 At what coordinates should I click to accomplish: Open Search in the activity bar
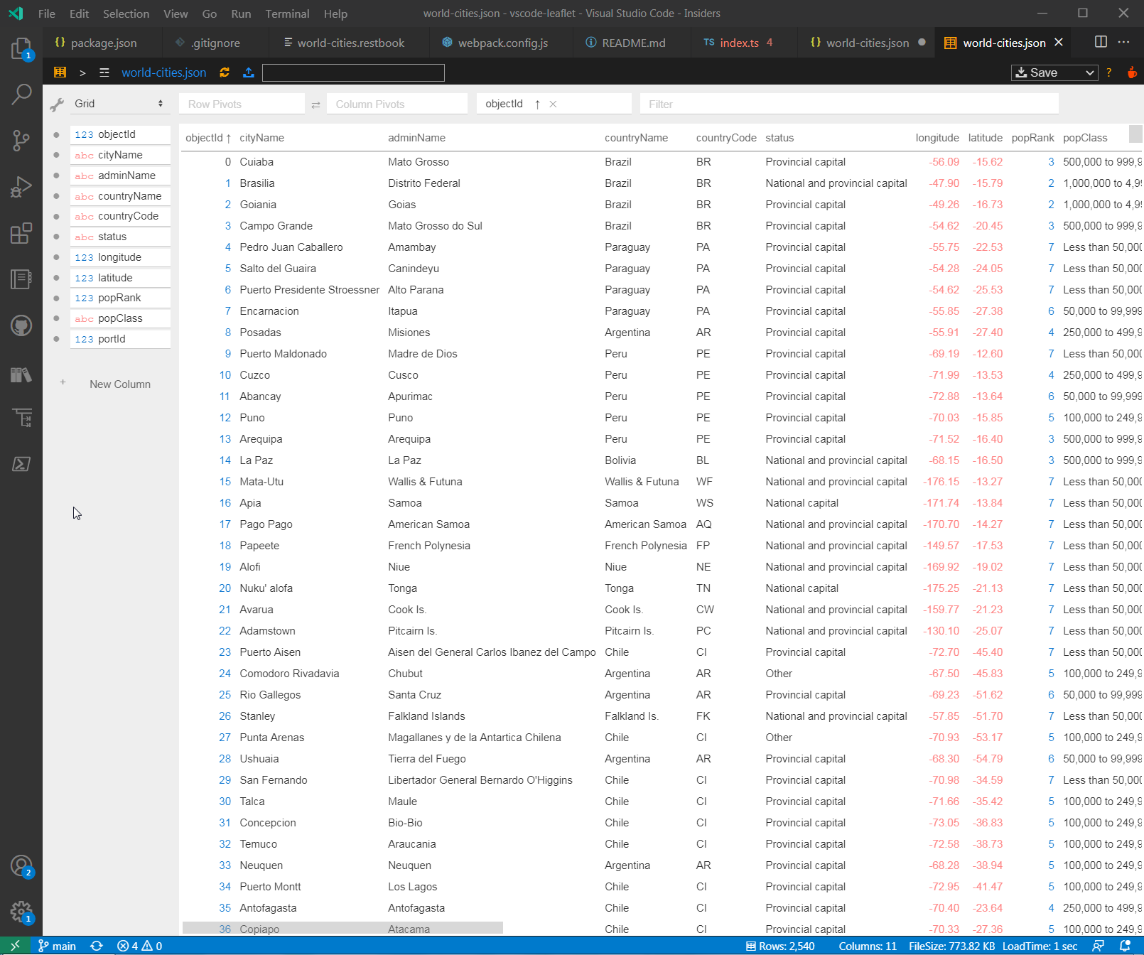point(21,94)
